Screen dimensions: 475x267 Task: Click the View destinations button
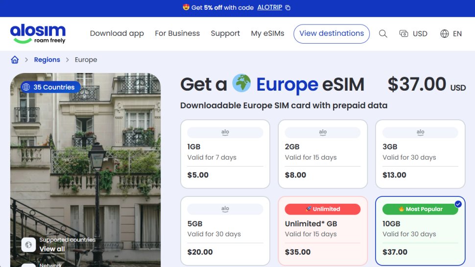point(332,33)
